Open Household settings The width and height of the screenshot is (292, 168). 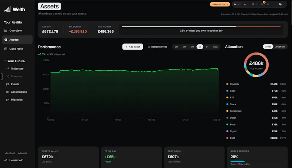point(14,160)
